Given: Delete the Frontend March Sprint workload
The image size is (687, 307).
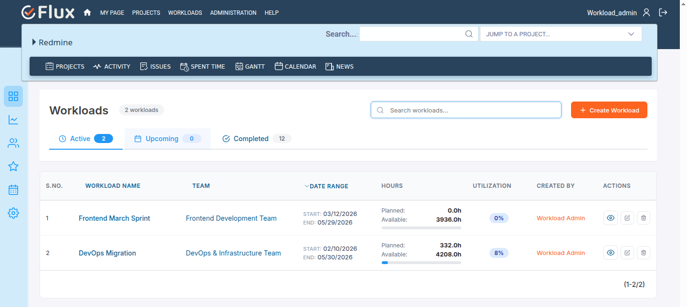Looking at the screenshot, I should point(644,218).
